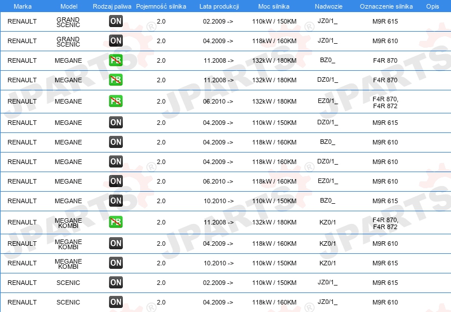Click the ON icon for Megane Kombi M9R 615
451x312 pixels.
[116, 262]
